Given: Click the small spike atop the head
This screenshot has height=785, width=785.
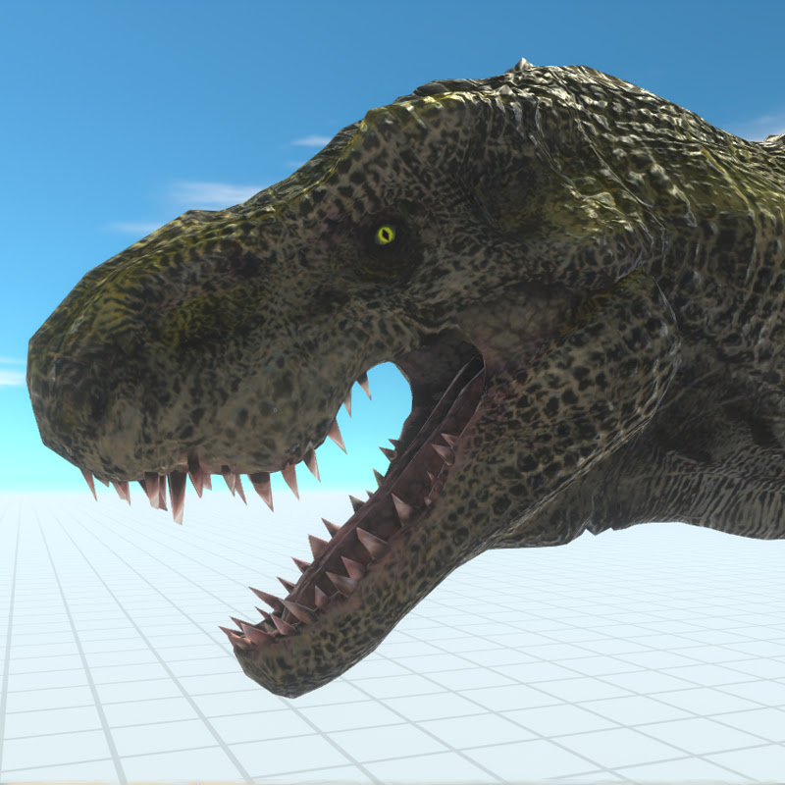Looking at the screenshot, I should coord(522,65).
